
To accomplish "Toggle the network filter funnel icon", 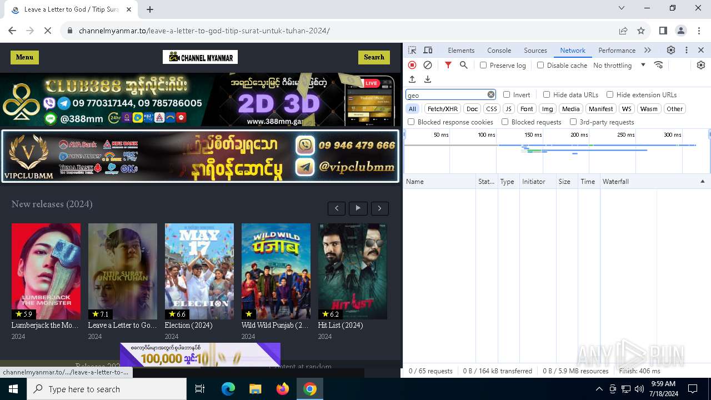I will (448, 65).
